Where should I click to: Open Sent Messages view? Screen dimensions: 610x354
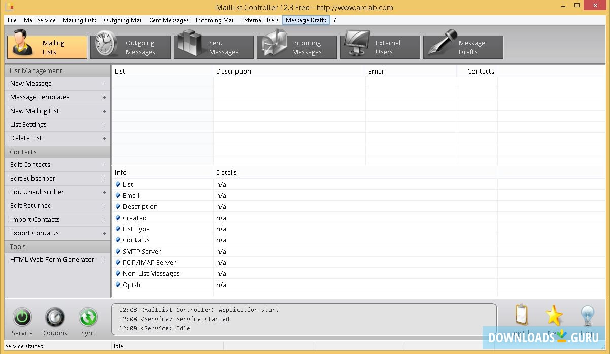pos(213,47)
